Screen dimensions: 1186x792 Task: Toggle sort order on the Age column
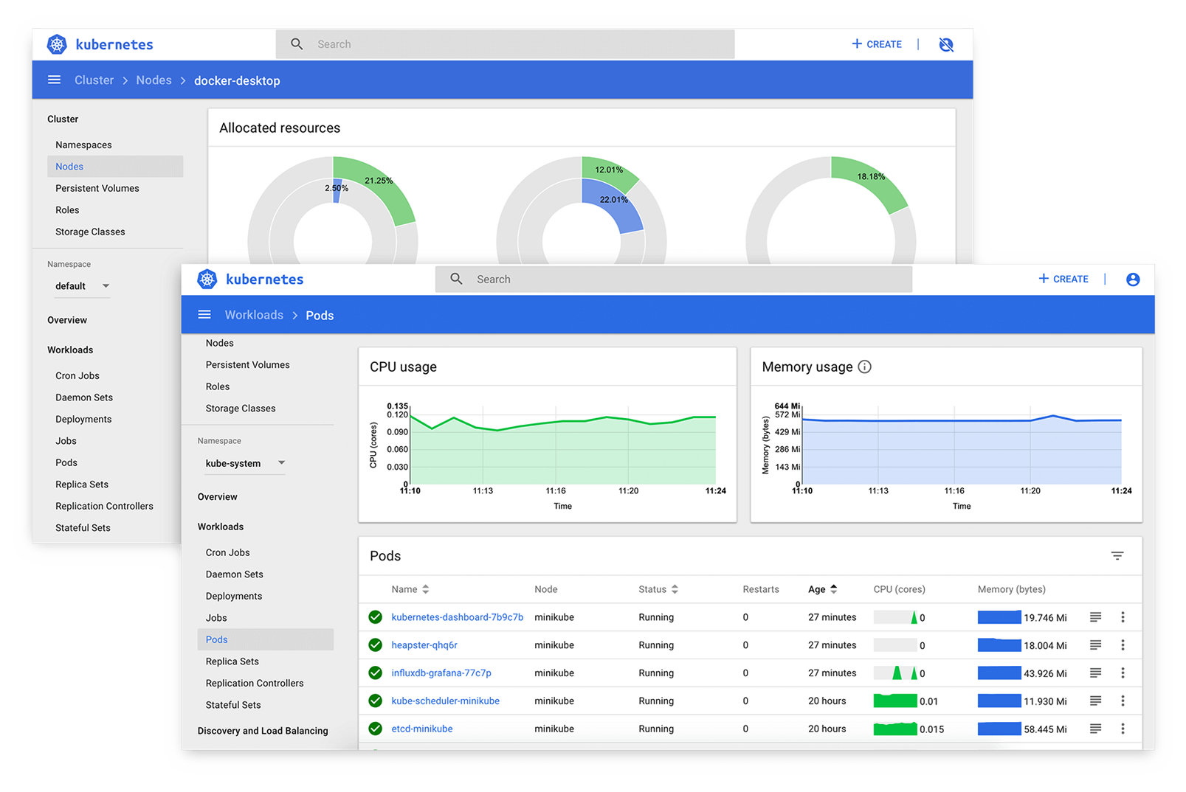[833, 589]
